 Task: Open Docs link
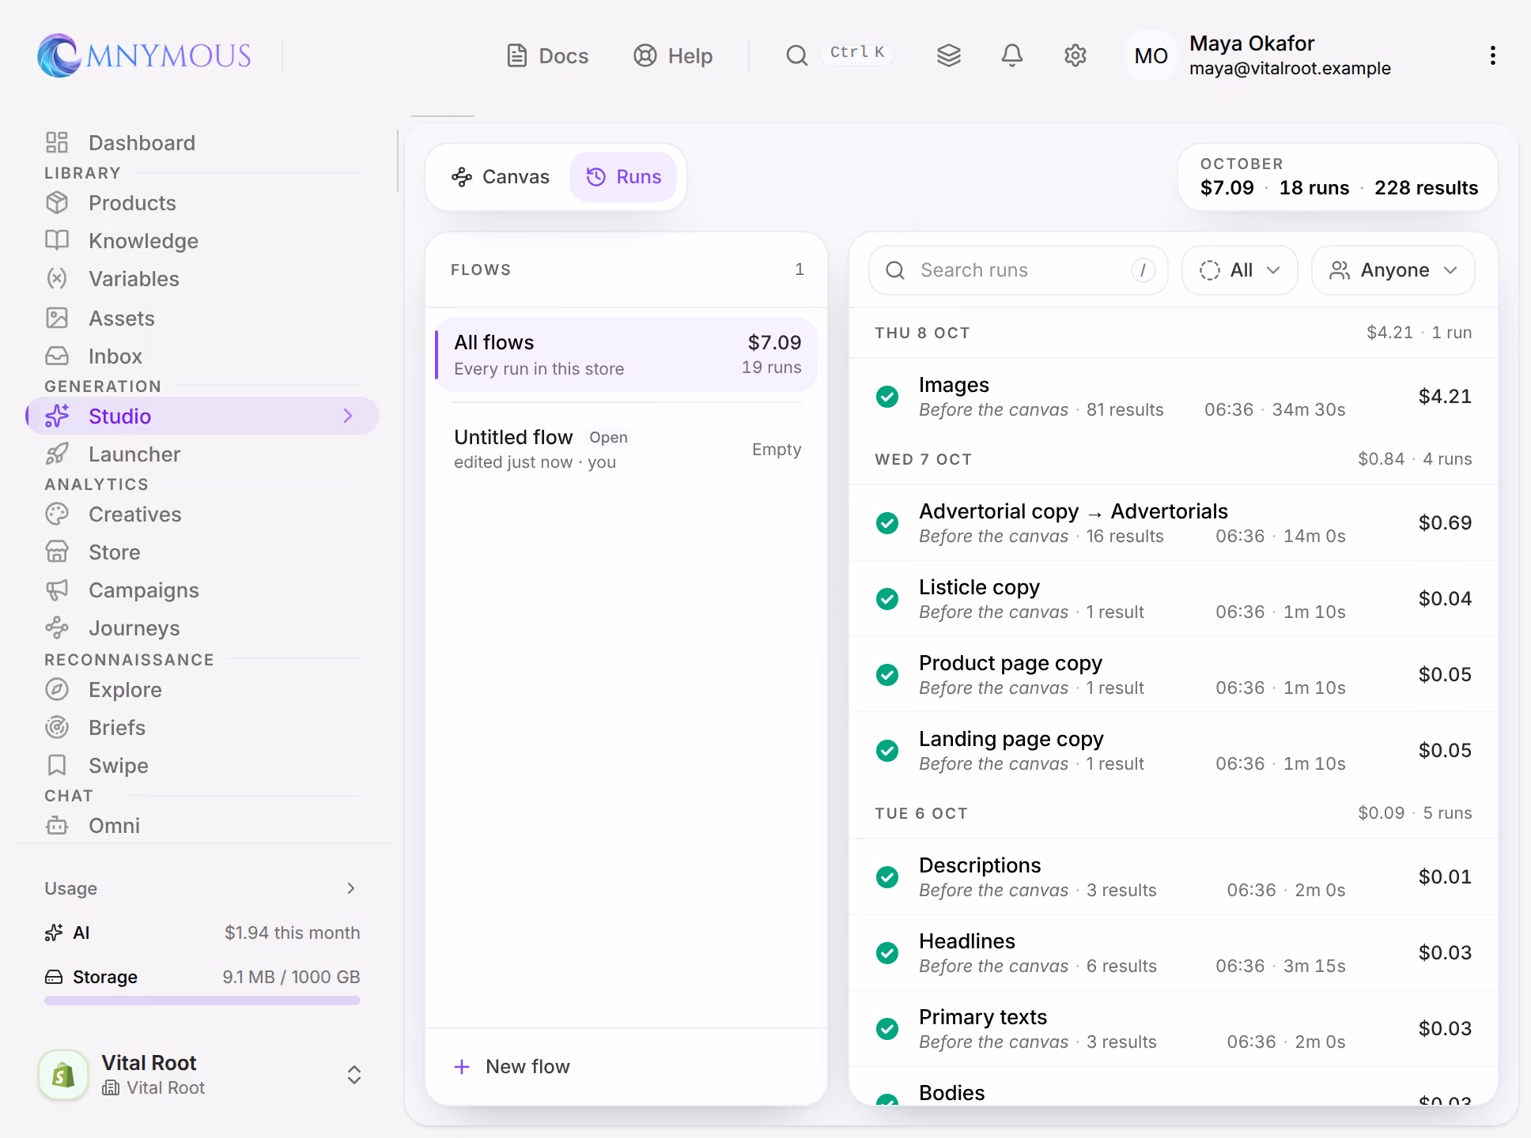tap(547, 56)
